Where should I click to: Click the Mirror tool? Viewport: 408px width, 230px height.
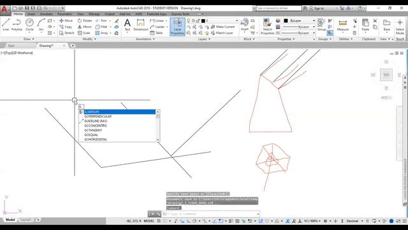85,27
